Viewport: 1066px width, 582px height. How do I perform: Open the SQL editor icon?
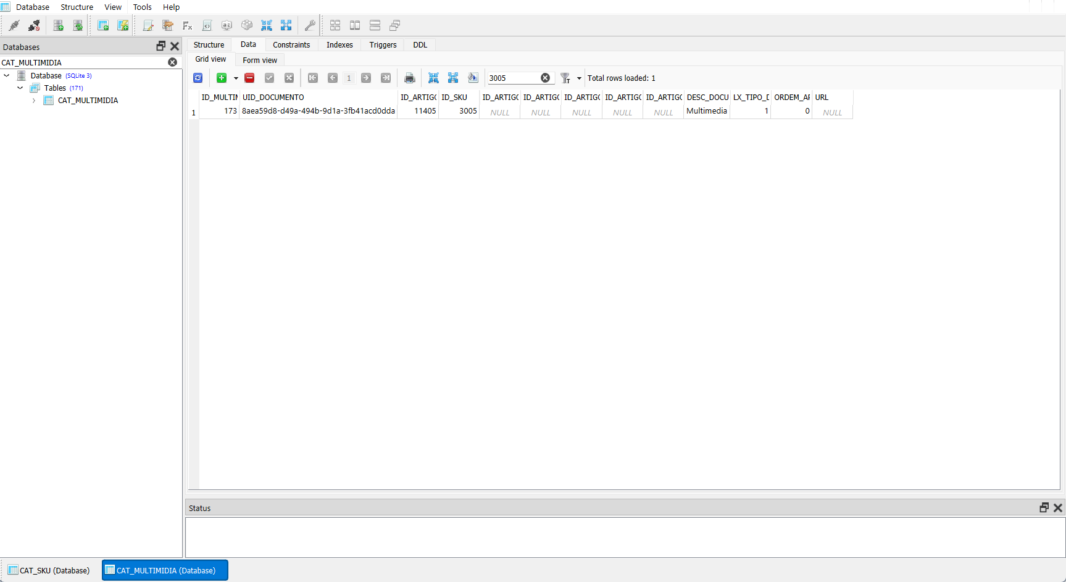[x=148, y=25]
